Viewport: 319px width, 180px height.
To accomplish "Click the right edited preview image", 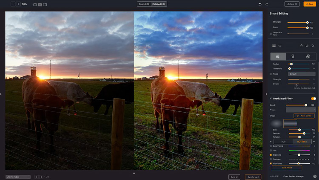I will (198, 90).
